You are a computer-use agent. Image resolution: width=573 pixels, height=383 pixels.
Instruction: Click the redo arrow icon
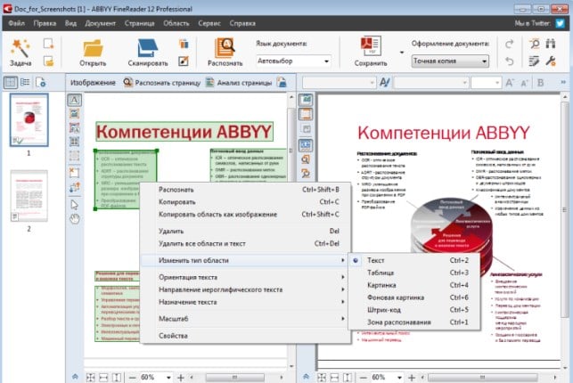[510, 45]
